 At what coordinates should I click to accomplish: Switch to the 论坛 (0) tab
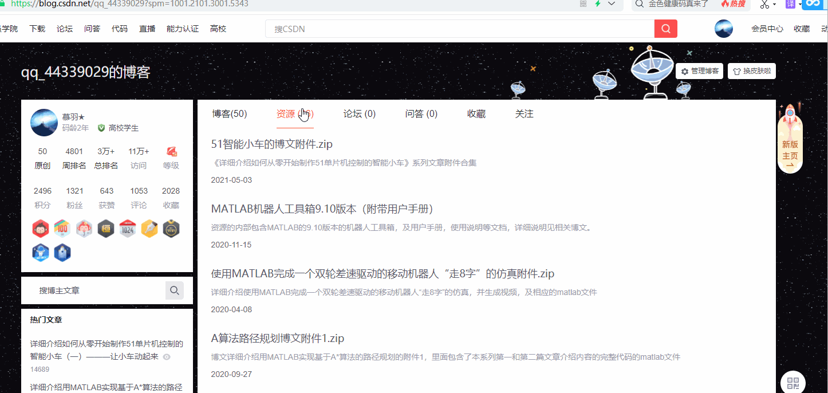point(360,113)
